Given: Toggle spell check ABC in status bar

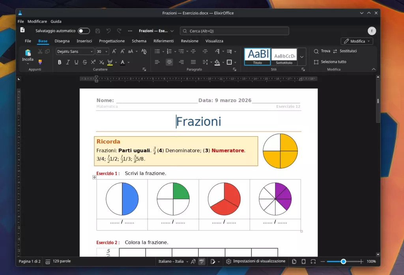Looking at the screenshot, I should point(202,262).
